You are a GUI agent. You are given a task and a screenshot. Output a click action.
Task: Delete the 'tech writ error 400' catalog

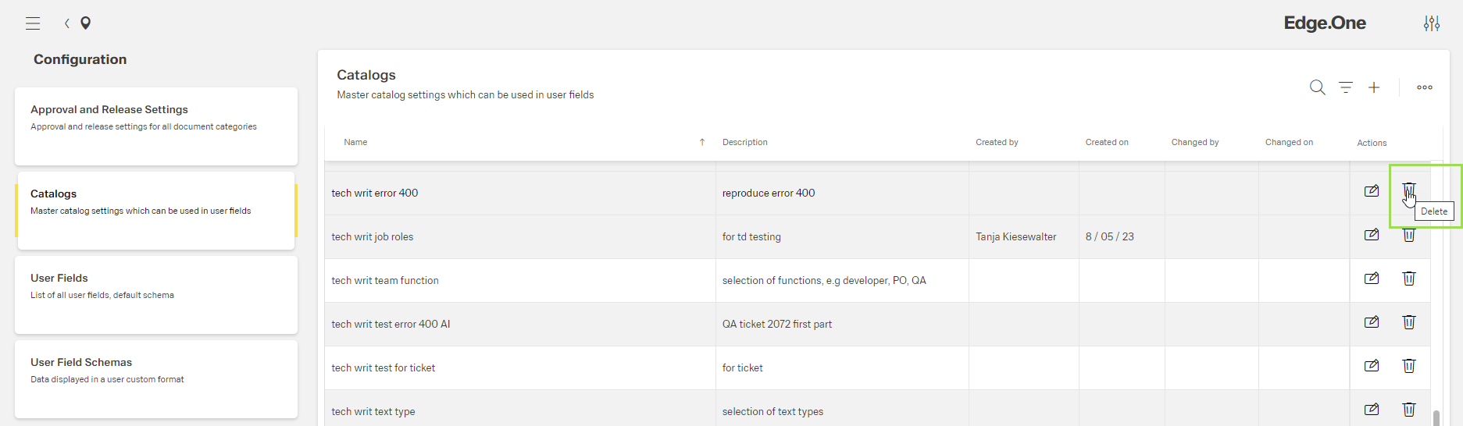(x=1408, y=190)
